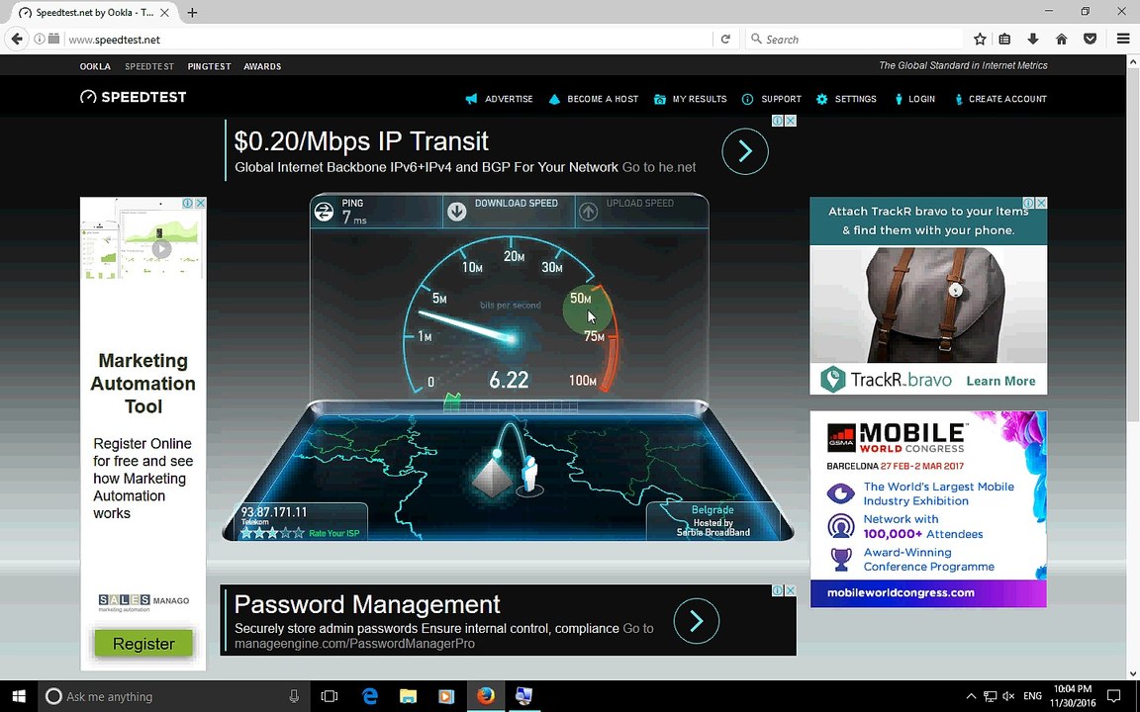This screenshot has height=712, width=1140.
Task: Open the PINGTEST top nav link
Action: tap(210, 66)
